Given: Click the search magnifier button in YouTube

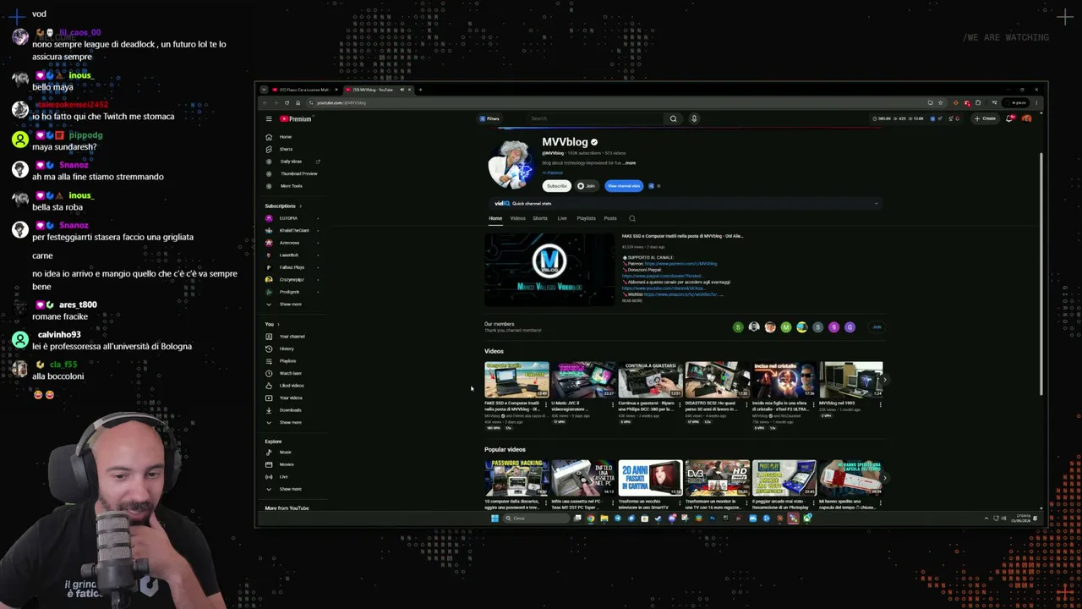Looking at the screenshot, I should coord(673,118).
